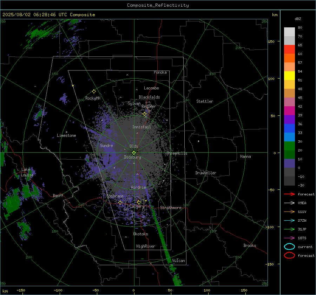The height and width of the screenshot is (295, 316).
Task: Click the yellow diamond marker near RedDeer
Action: tap(144, 114)
